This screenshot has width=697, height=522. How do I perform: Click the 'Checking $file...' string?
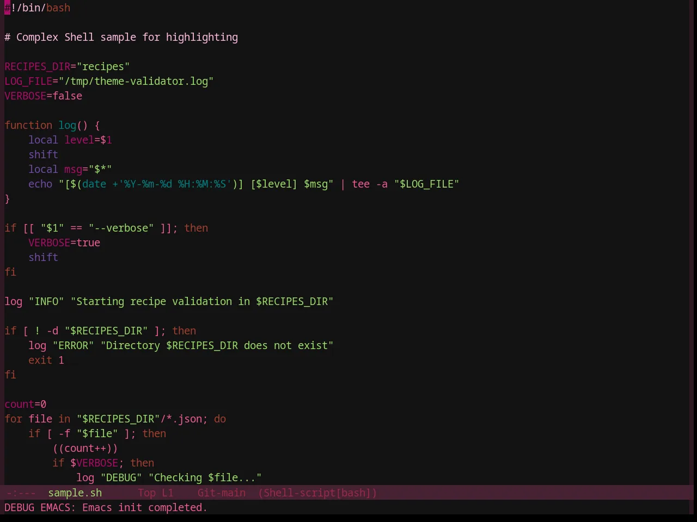tap(205, 477)
